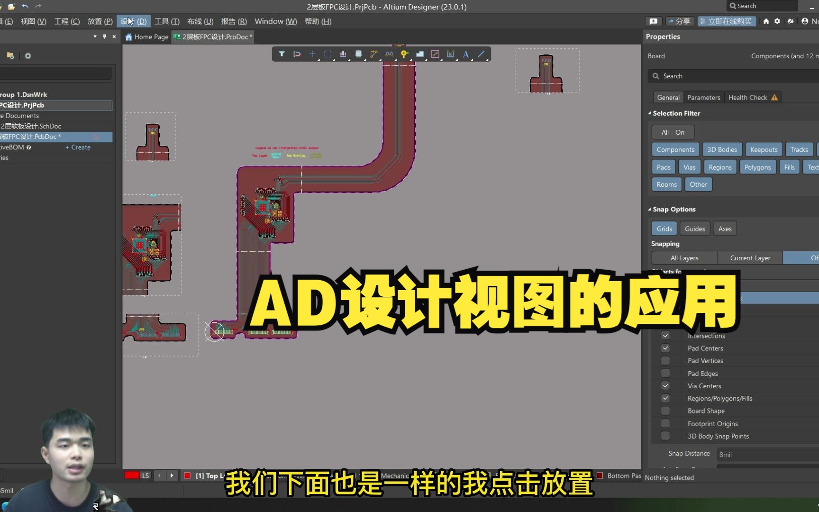819x512 pixels.
Task: Open the Health Check tab in Properties
Action: tap(748, 97)
